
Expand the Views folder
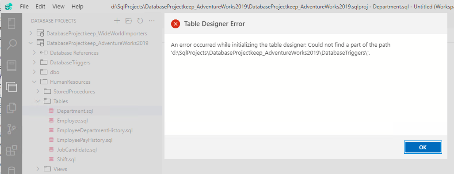tap(38, 169)
